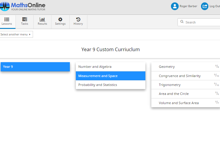Select the Year 9 menu item
Screen dimensions: 220x141
[x=35, y=67]
